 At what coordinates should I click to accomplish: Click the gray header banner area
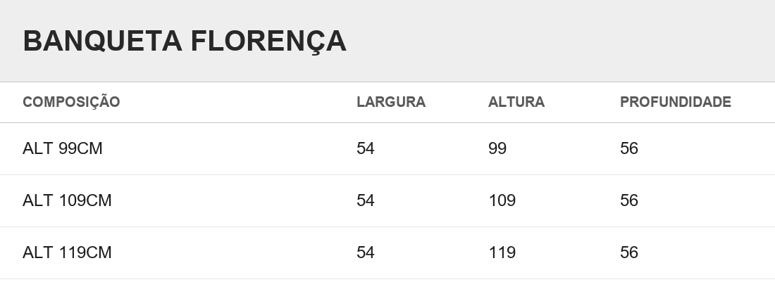pos(559,41)
